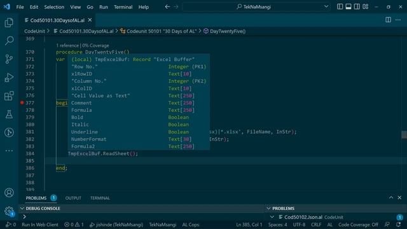Open the Git graph circle icon view
407x229 pixels.
pos(9,132)
